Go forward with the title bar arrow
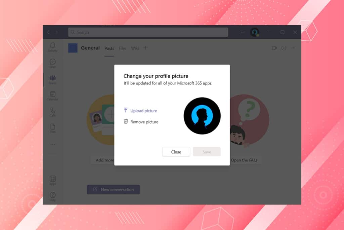The width and height of the screenshot is (344, 230). (x=57, y=32)
